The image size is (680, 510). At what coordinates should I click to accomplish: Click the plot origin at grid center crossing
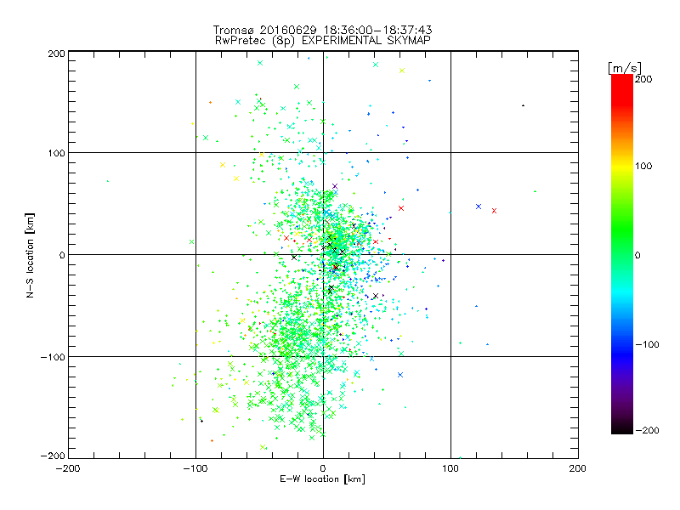323,254
